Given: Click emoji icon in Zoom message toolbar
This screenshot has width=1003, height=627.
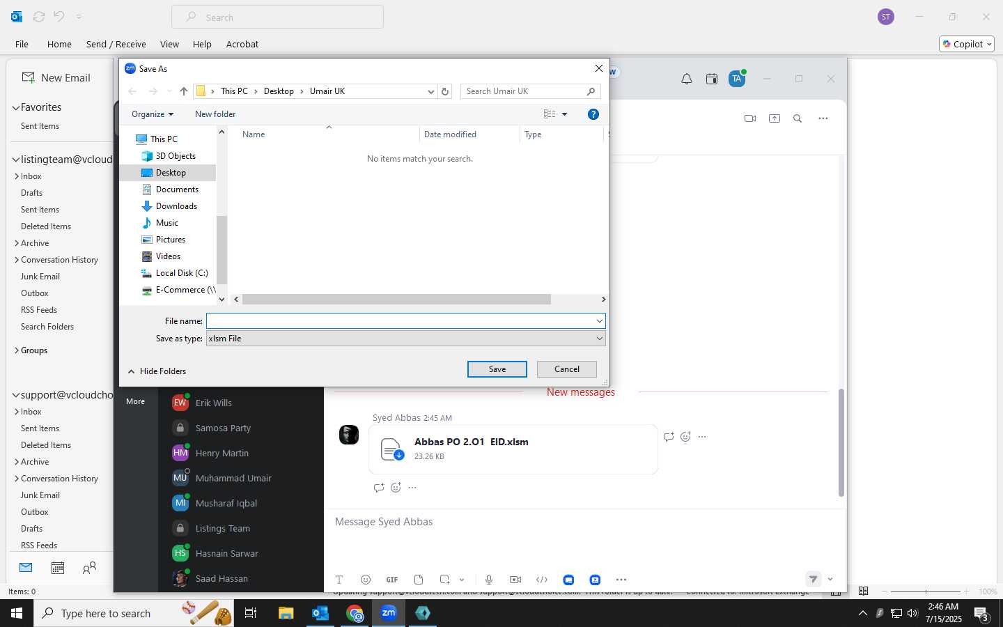Looking at the screenshot, I should [x=366, y=580].
